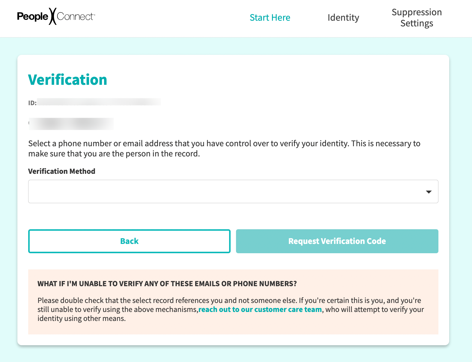Click the 'WHAT IF I'M UNABLE TO VERIFY' heading

[167, 284]
